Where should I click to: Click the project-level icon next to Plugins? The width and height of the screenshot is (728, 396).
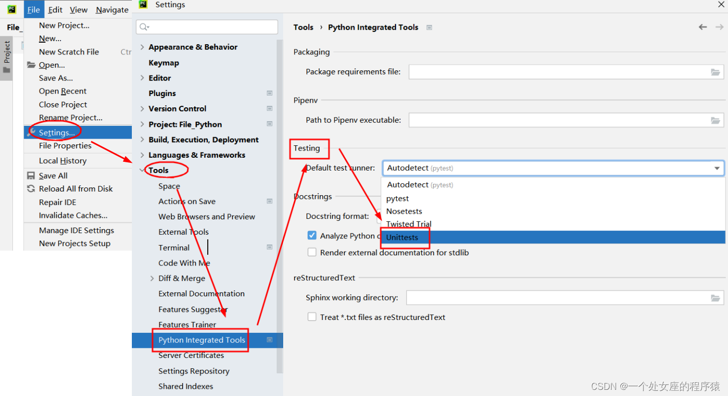pyautogui.click(x=269, y=93)
